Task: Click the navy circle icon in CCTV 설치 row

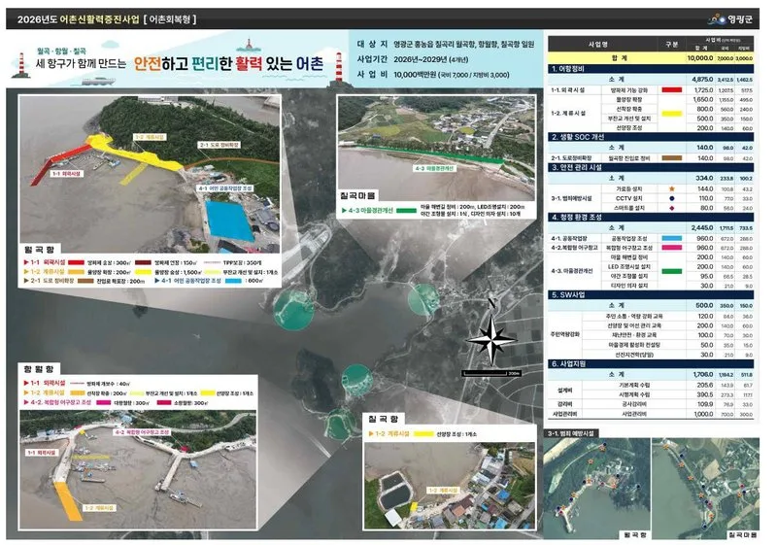Action: point(671,198)
